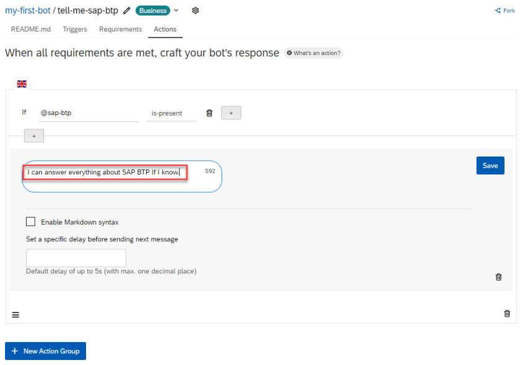Delete the bot message using its trash icon
The height and width of the screenshot is (365, 520).
tap(498, 277)
